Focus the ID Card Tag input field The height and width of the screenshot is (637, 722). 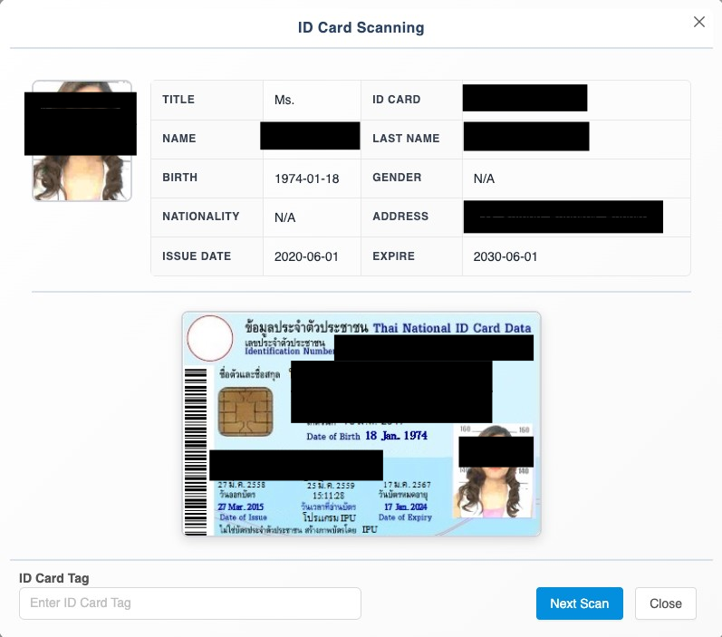(190, 603)
